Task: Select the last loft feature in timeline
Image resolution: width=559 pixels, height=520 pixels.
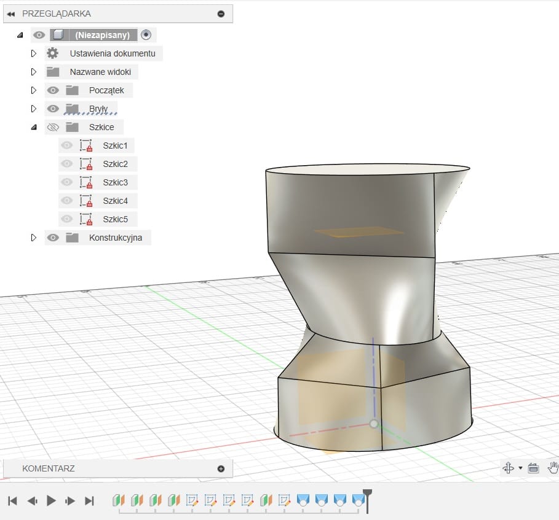Action: click(x=358, y=500)
